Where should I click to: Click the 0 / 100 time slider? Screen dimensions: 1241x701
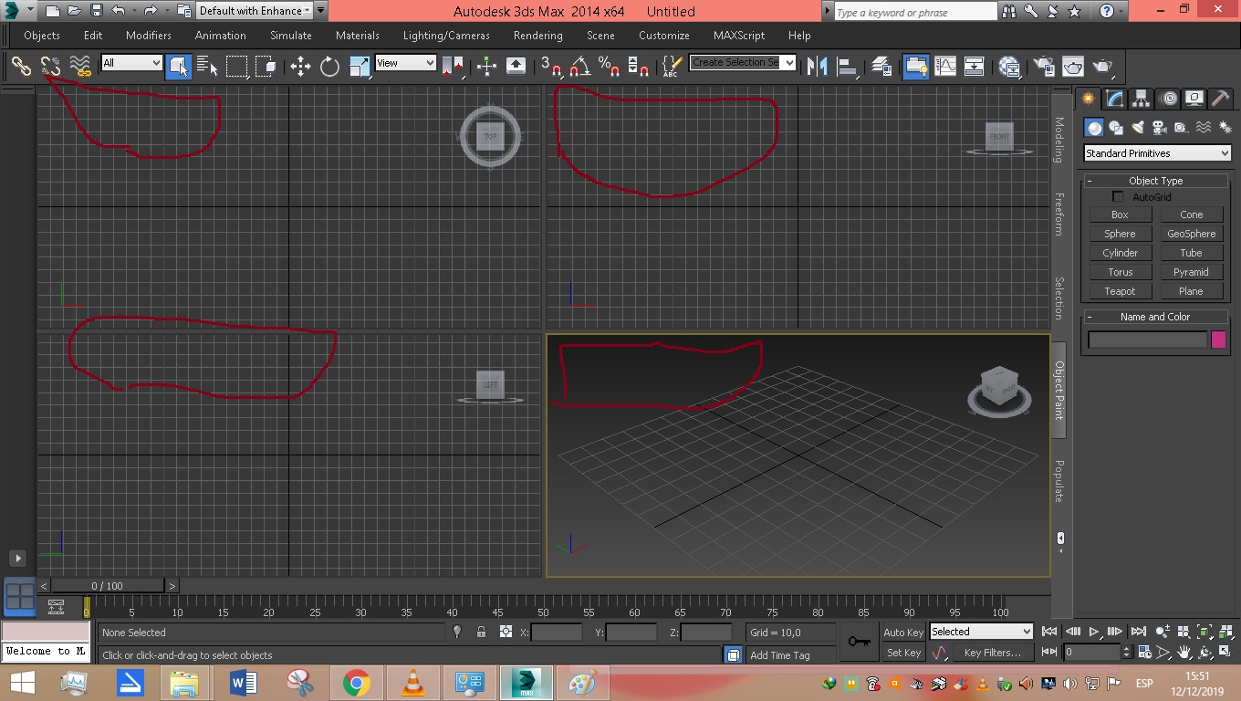[108, 586]
